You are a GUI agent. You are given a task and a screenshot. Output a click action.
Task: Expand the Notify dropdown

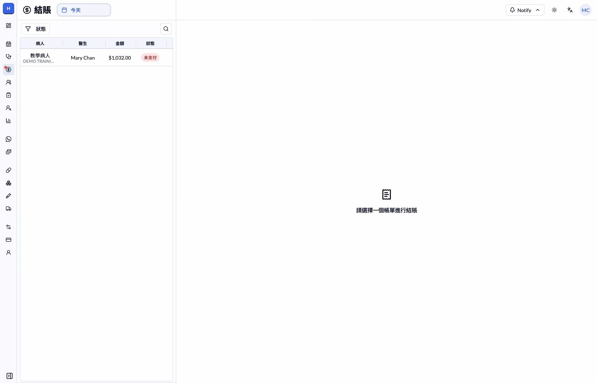(x=525, y=10)
